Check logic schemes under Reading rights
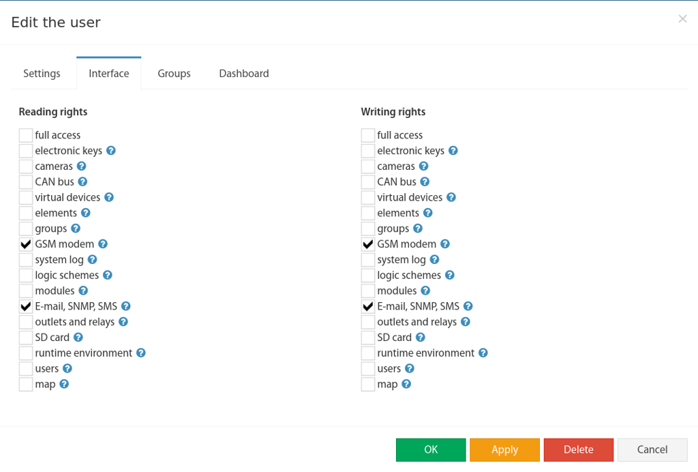Screen dimensions: 698x472 (26, 275)
